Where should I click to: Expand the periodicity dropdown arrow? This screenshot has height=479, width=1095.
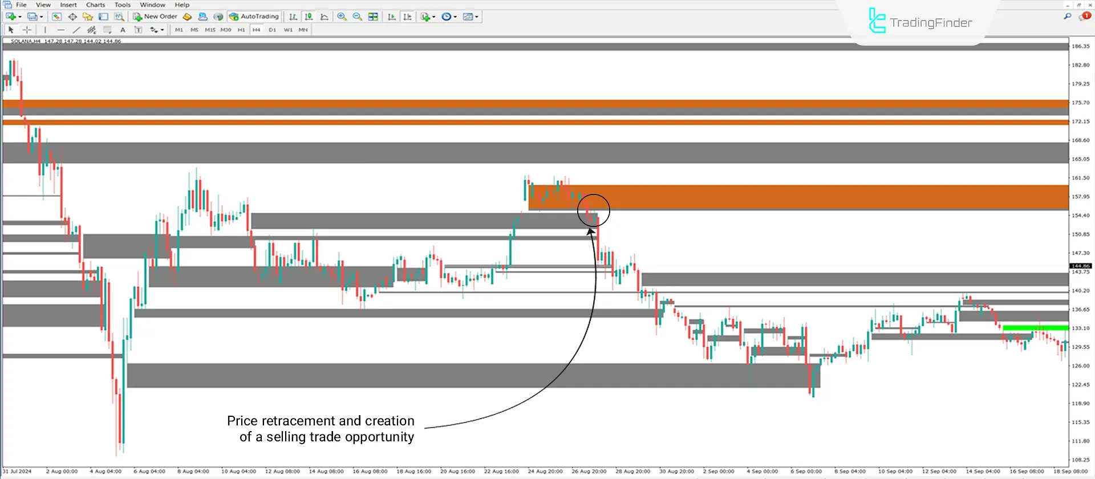pyautogui.click(x=456, y=17)
